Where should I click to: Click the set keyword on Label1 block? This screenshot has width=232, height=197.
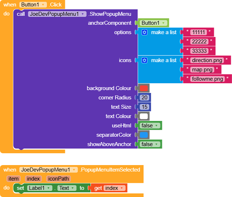[20, 188]
